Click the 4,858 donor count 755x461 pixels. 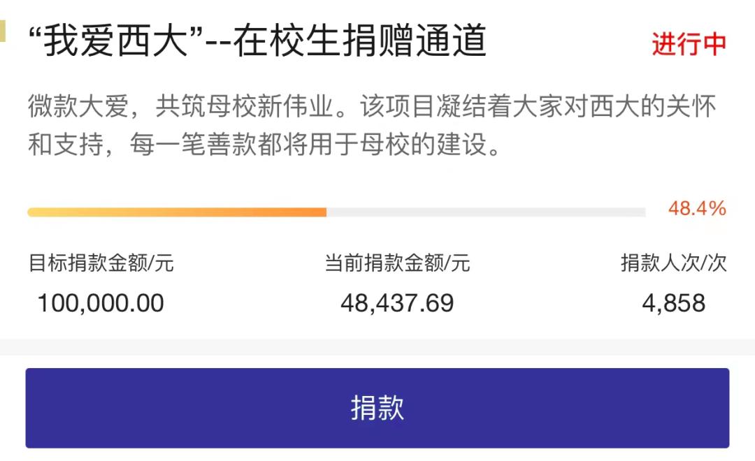pyautogui.click(x=673, y=303)
